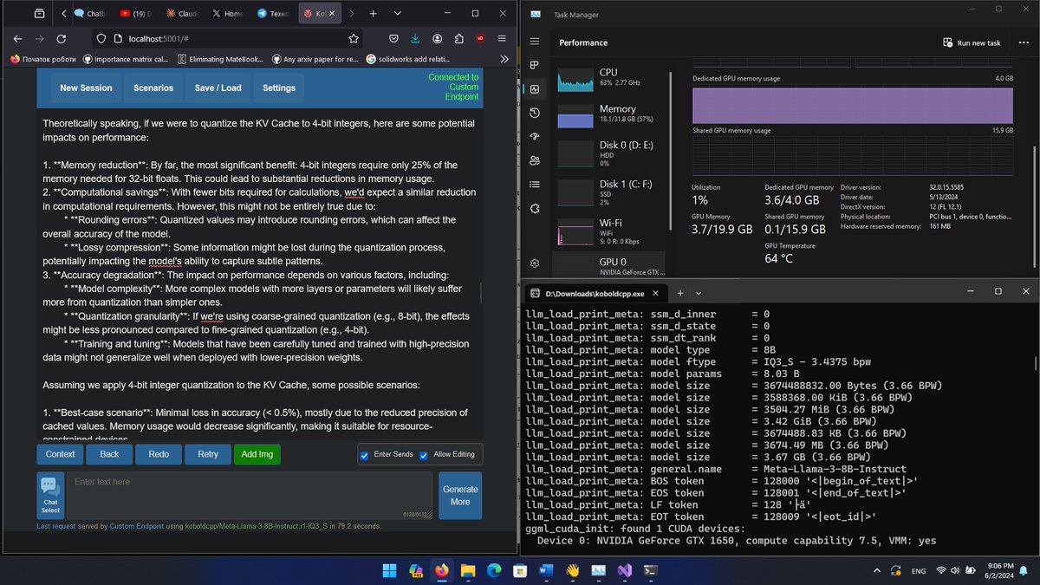The image size is (1040, 585).
Task: Open Task Manager navigation hamburger menu
Action: [x=536, y=42]
